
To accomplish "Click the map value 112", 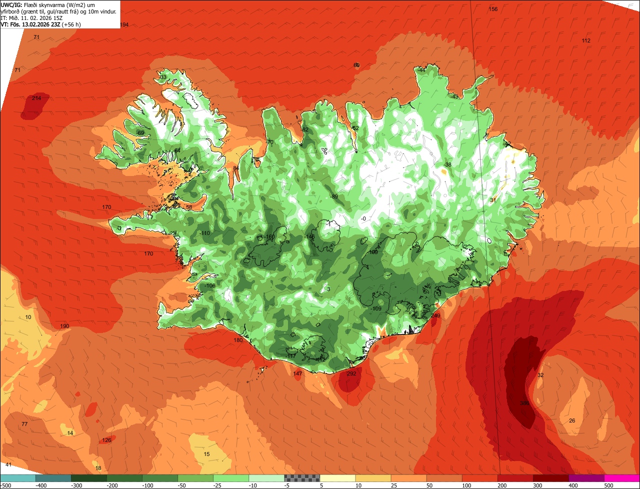I will pyautogui.click(x=586, y=40).
